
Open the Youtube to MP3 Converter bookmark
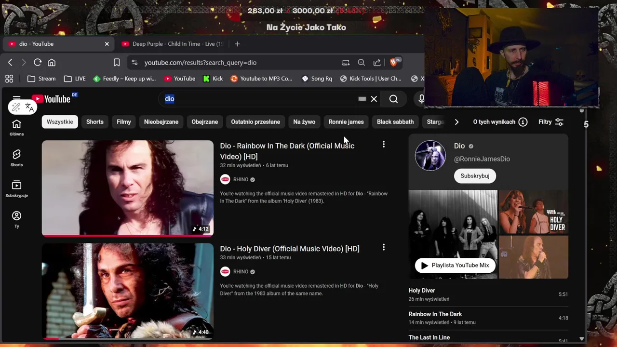click(x=261, y=79)
